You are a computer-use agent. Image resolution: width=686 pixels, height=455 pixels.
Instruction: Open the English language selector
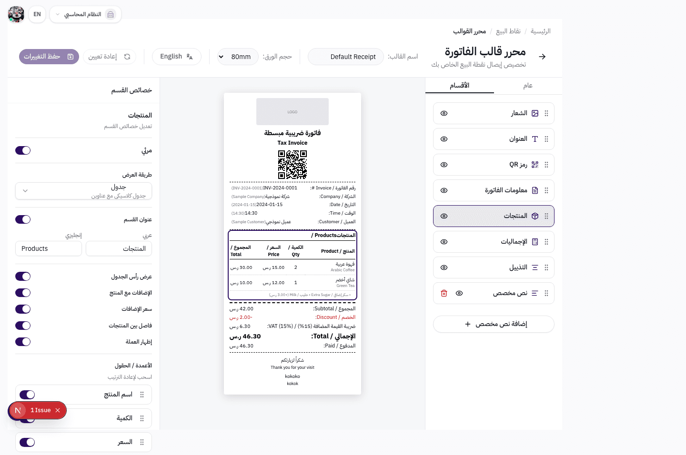click(176, 57)
